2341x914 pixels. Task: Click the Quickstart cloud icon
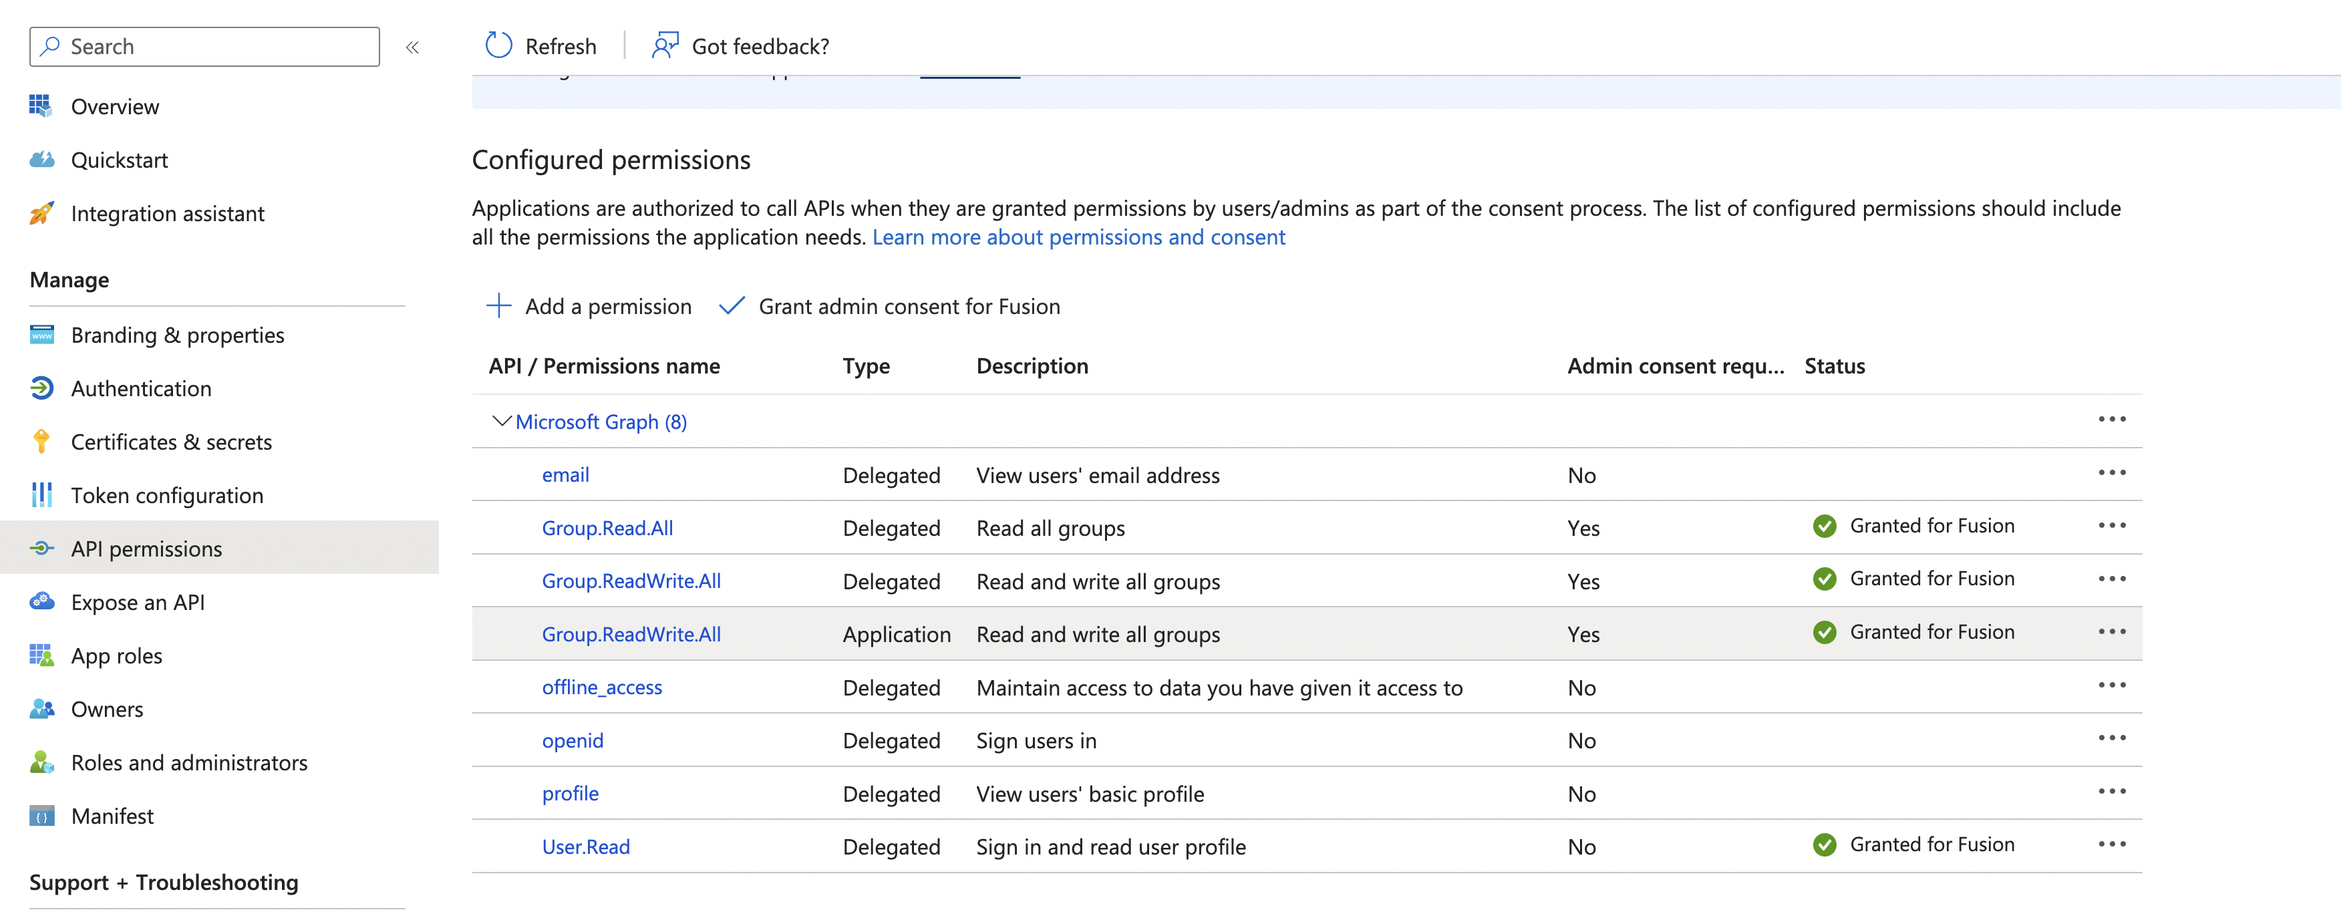click(41, 160)
